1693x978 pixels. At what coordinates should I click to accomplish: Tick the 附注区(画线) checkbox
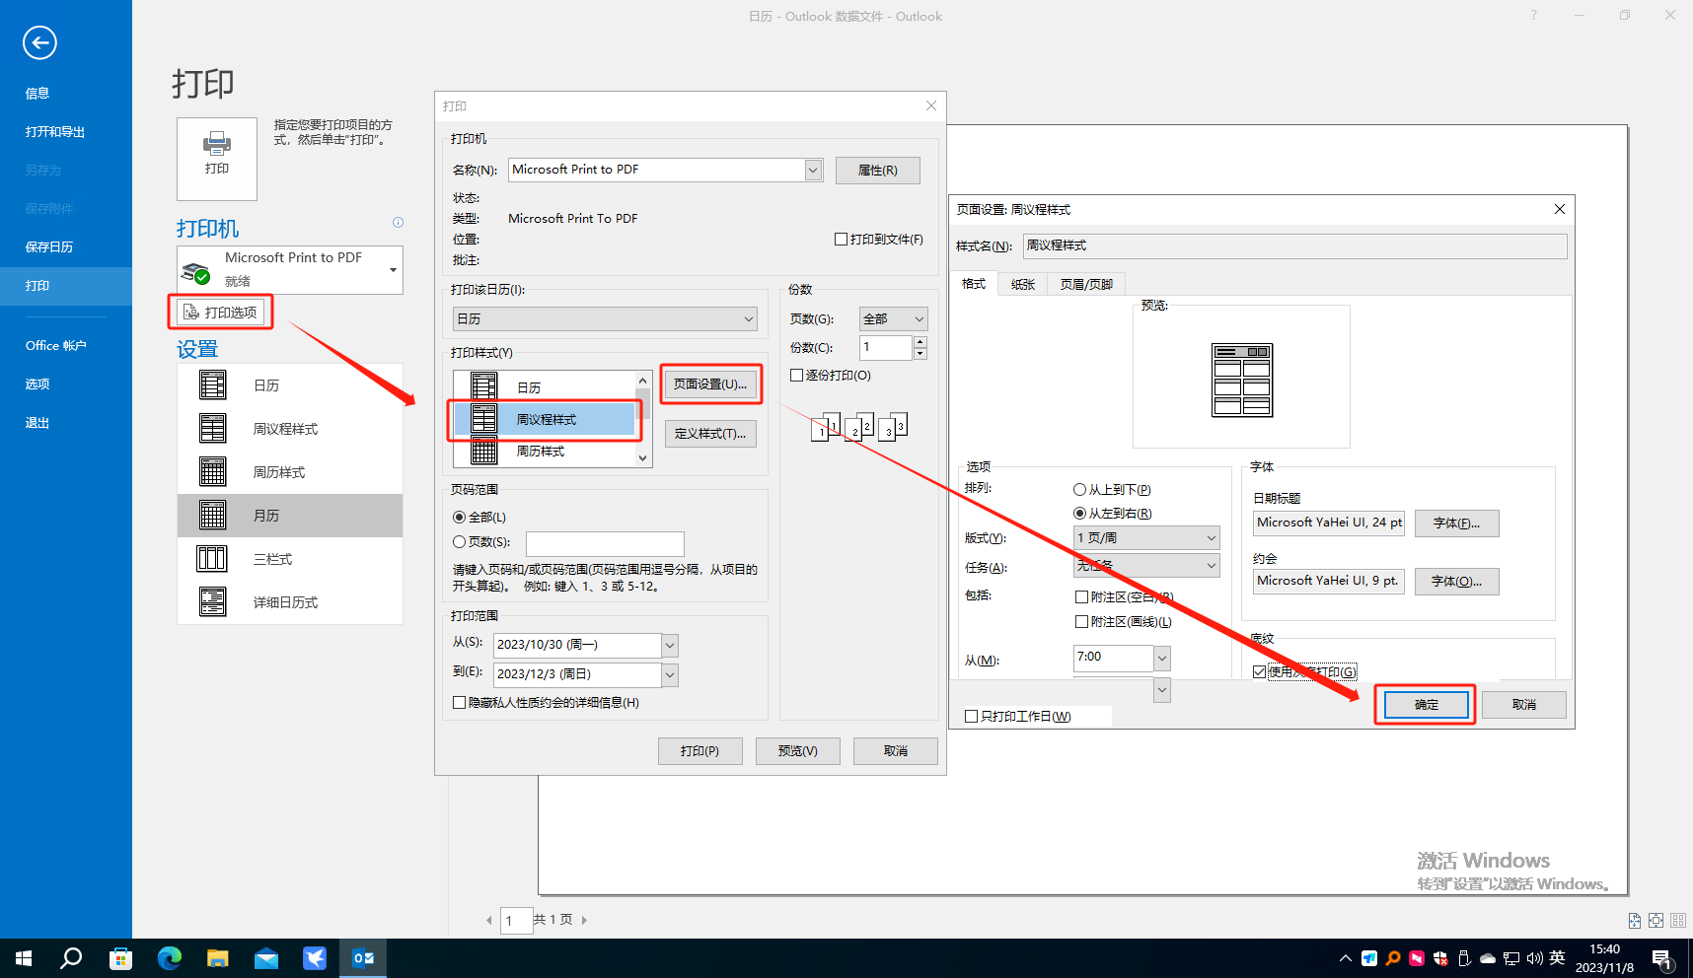click(1081, 622)
